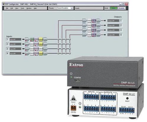Click the output number 3 box

pos(121,30)
